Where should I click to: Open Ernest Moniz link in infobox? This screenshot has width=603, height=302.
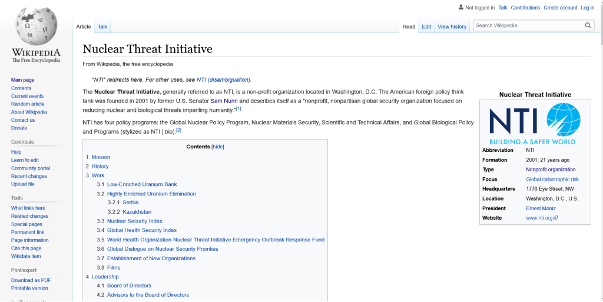click(x=541, y=208)
